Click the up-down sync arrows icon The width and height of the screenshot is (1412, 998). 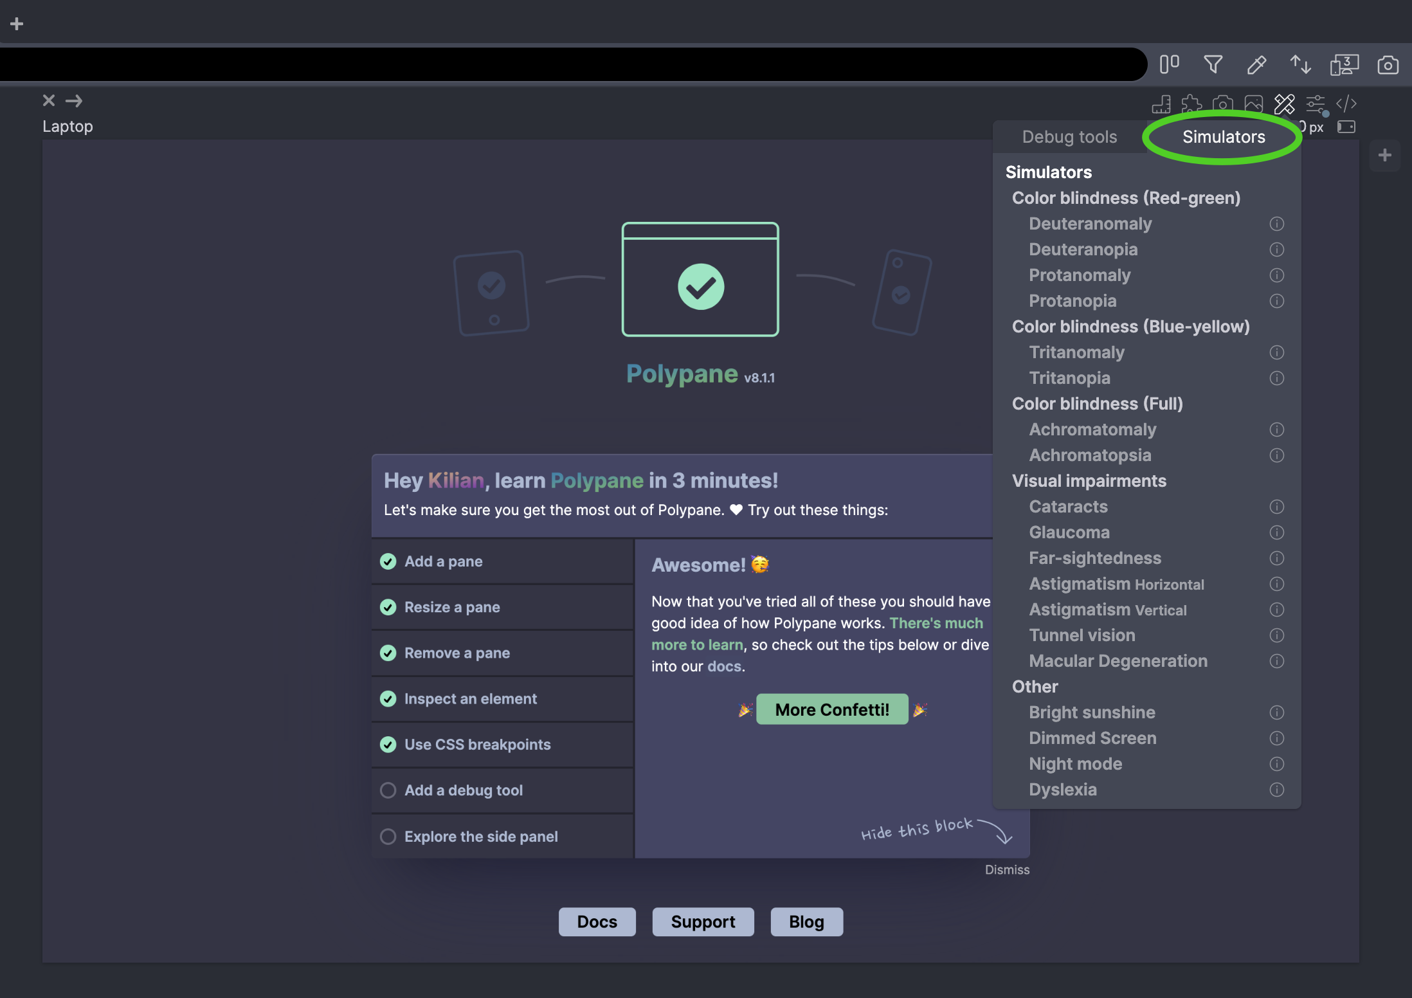[x=1301, y=64]
